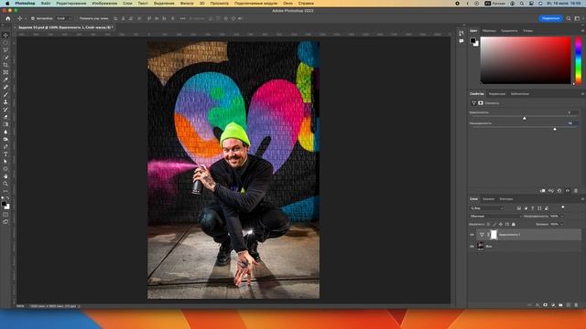Open the Color panel options menu
The image size is (586, 329).
click(582, 30)
